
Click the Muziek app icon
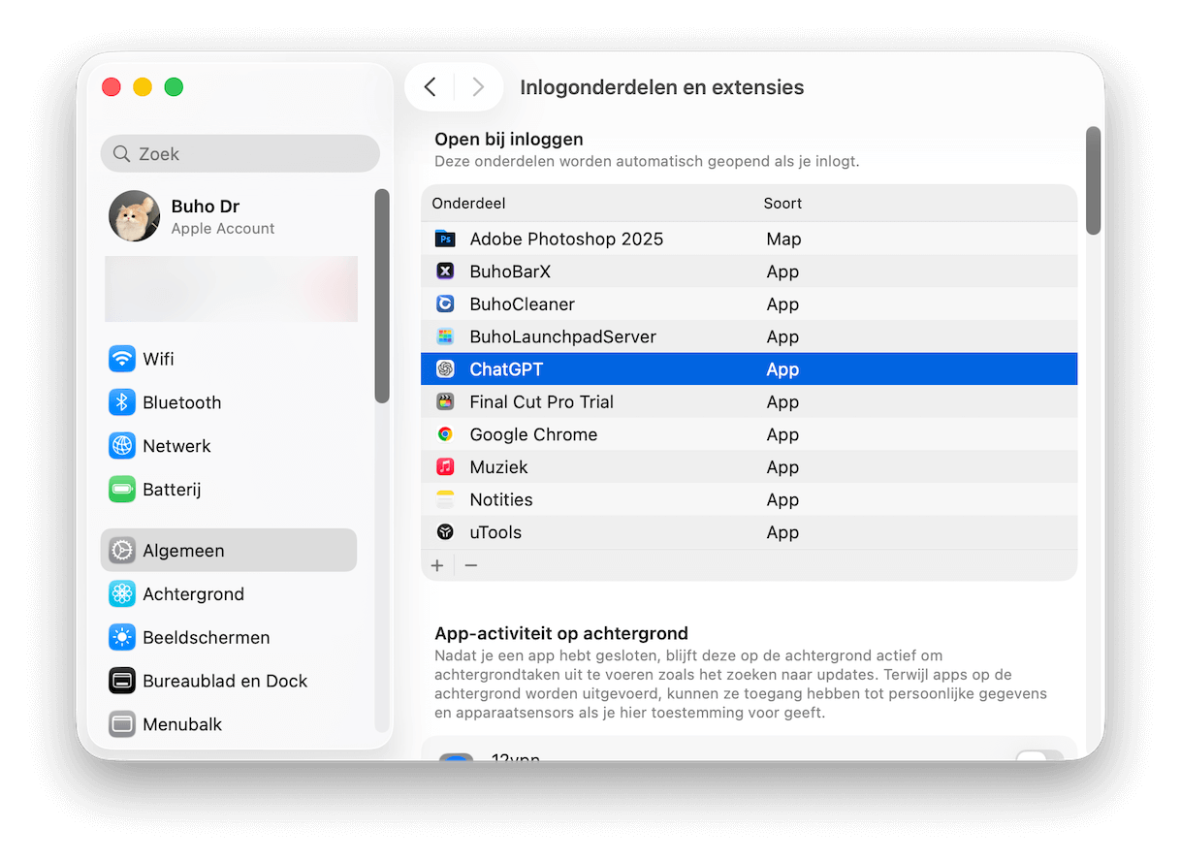click(x=445, y=467)
